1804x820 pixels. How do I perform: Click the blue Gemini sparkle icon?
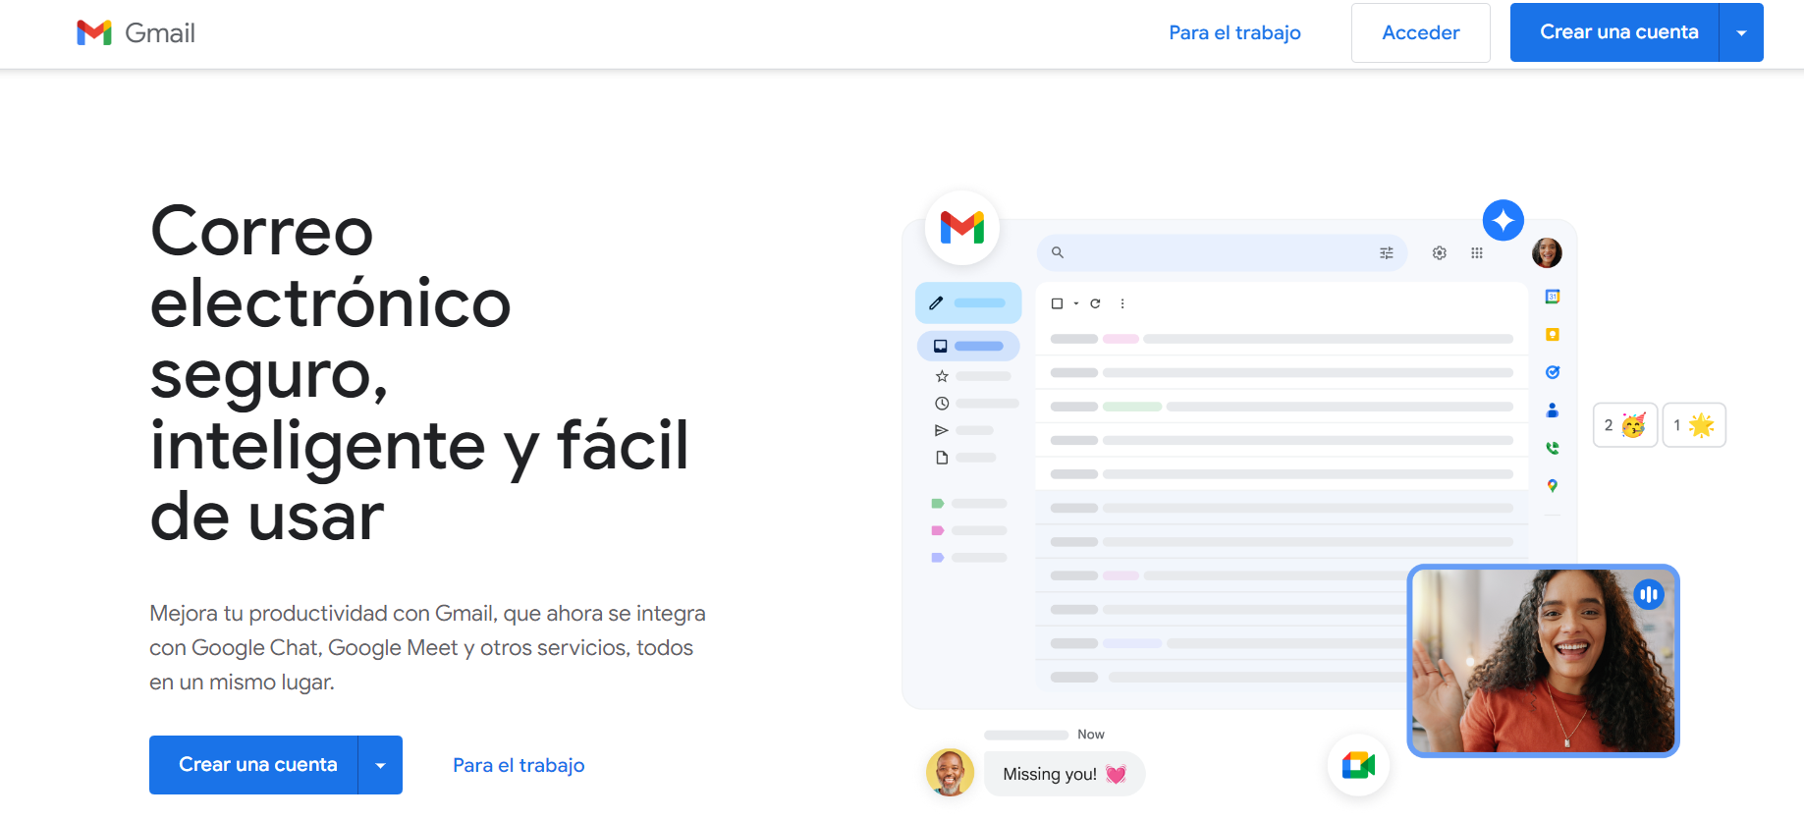(x=1503, y=220)
